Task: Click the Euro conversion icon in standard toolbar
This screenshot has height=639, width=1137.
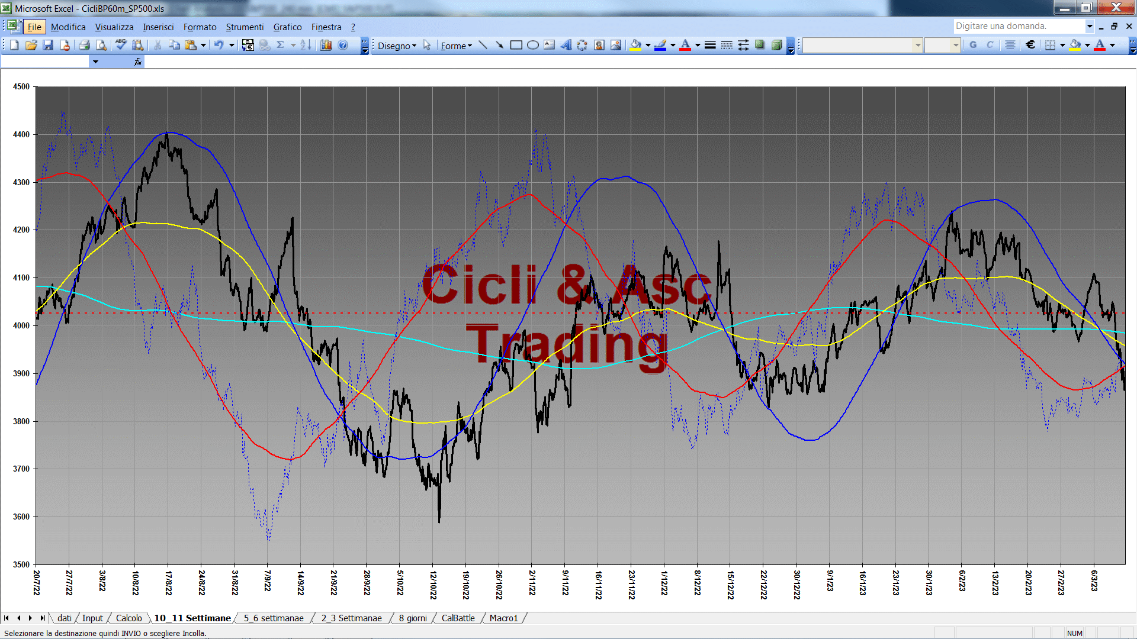Action: point(248,45)
